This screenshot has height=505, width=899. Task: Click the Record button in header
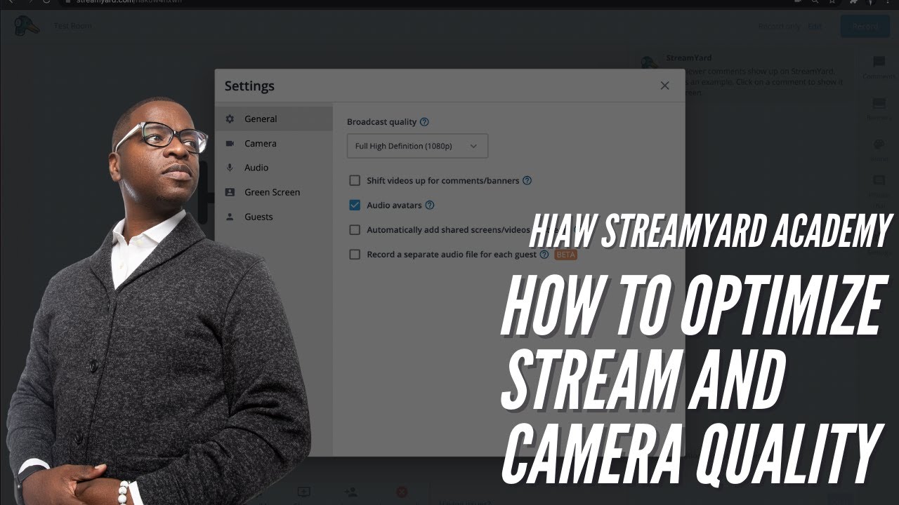coord(865,26)
